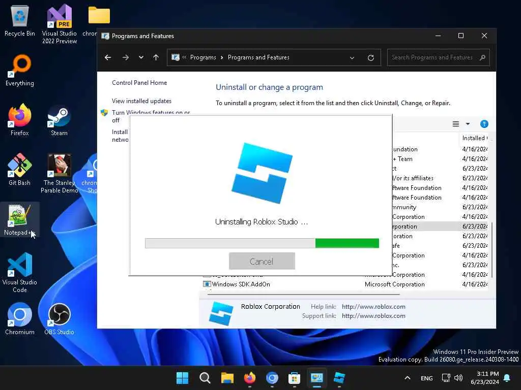This screenshot has height=390, width=521.
Task: Open the taskbar volume speaker icon
Action: (x=458, y=378)
